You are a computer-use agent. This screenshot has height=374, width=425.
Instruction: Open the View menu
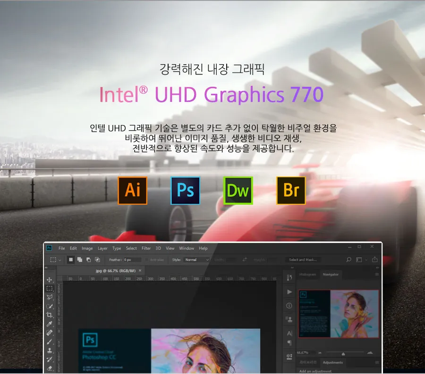tap(170, 248)
